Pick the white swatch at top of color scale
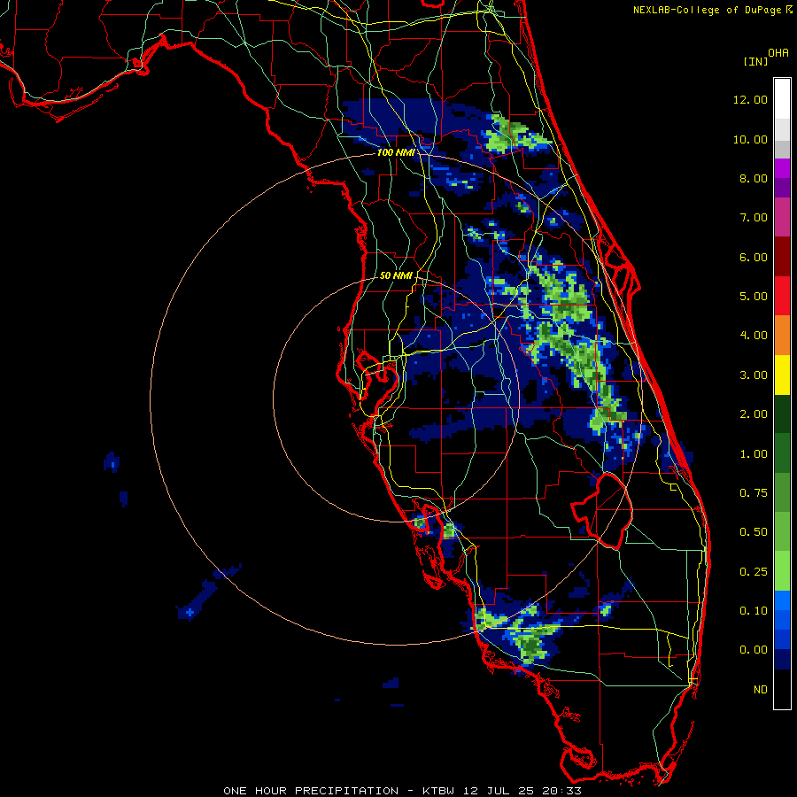The image size is (797, 797). pos(782,98)
